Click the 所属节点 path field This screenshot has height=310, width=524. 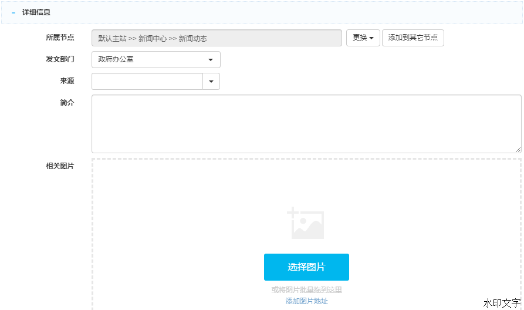point(217,38)
